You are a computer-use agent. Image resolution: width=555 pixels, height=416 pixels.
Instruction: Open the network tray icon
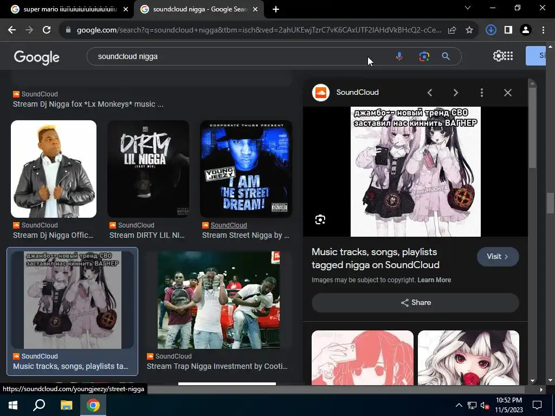point(472,405)
